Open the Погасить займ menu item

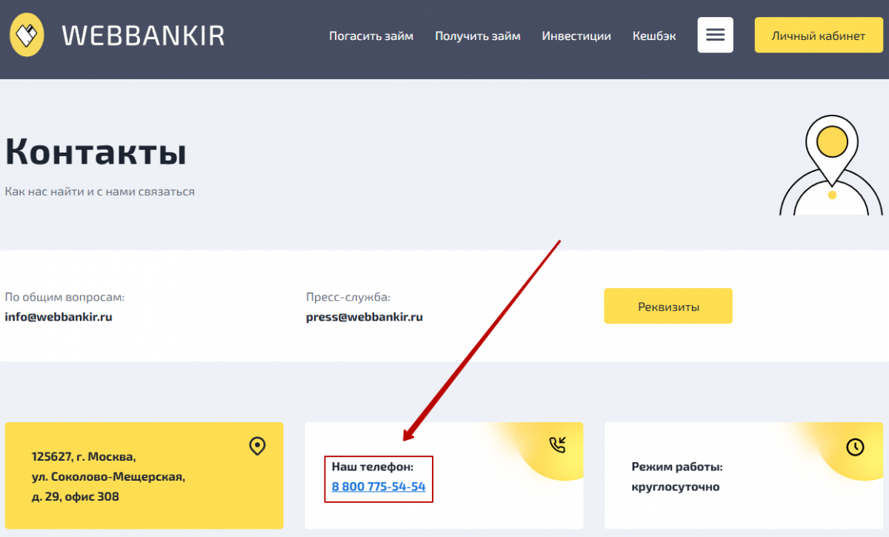pos(371,36)
